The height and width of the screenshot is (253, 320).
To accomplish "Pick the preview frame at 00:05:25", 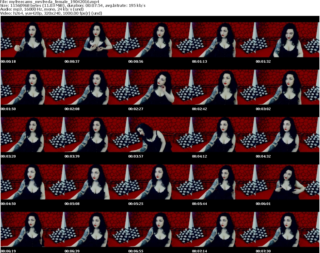I will tap(160, 182).
